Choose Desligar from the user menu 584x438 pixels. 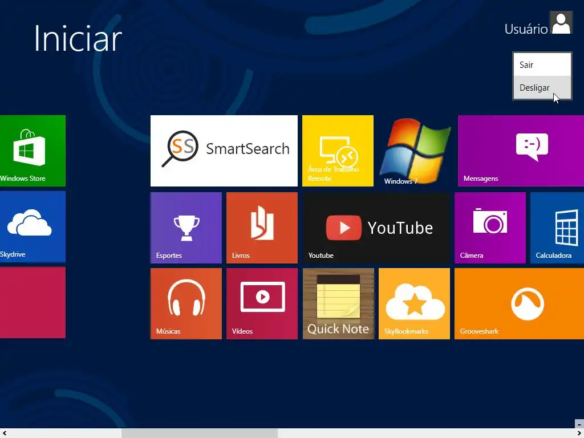(542, 87)
